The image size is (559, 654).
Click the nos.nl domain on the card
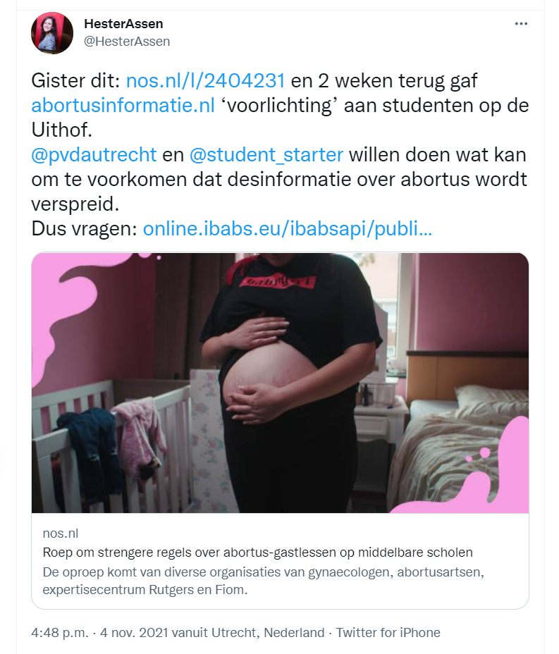click(61, 533)
